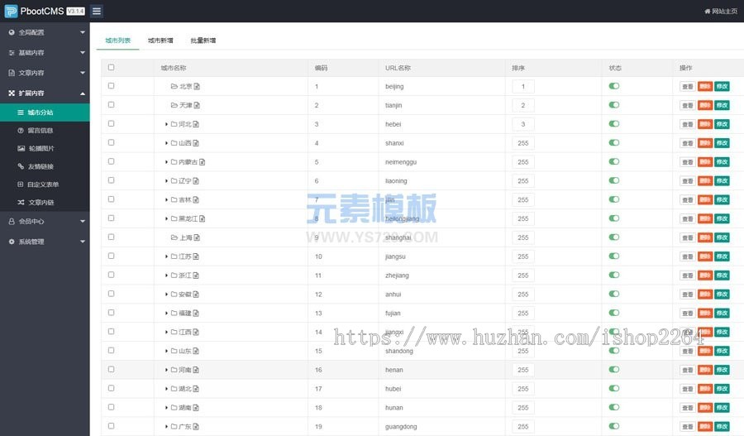Expand the 文章内容 sidebar menu arrow
The image size is (744, 436).
tap(83, 73)
